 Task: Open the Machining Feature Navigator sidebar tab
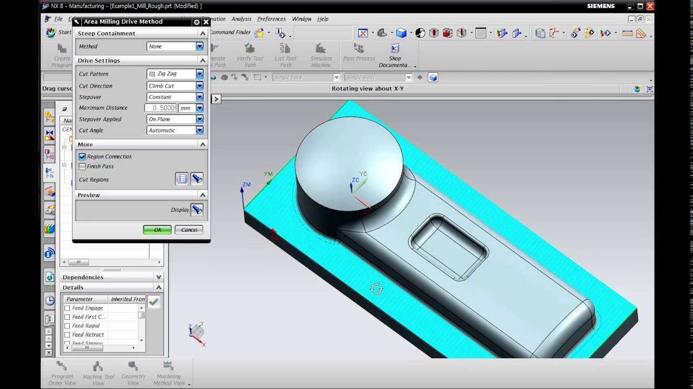click(x=49, y=192)
